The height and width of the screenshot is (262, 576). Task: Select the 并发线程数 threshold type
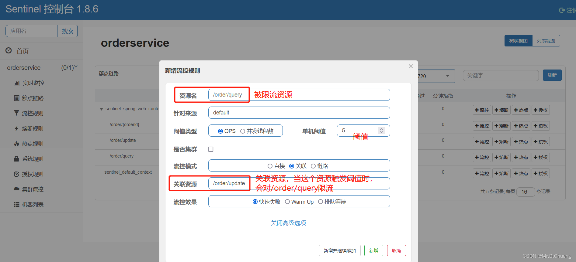pyautogui.click(x=243, y=131)
